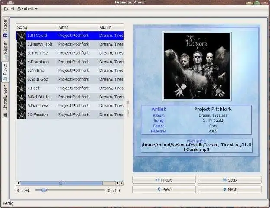Sort playlist by Album column header
Image resolution: width=270 pixels, height=208 pixels.
(x=111, y=27)
